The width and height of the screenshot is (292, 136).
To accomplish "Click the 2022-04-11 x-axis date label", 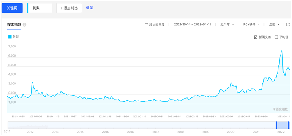I will pos(284,116).
